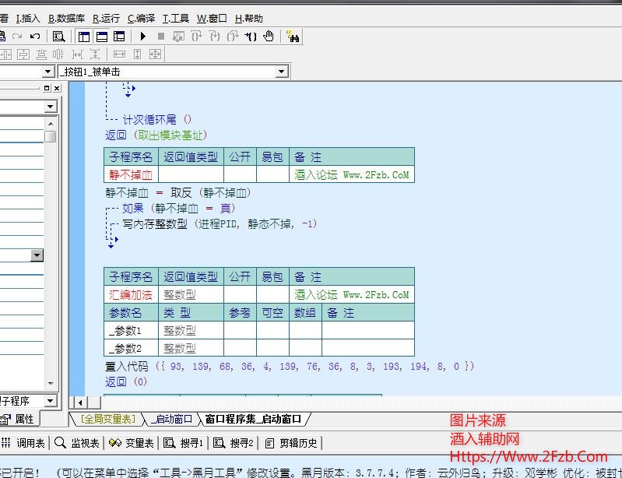The width and height of the screenshot is (622, 478).
Task: Click the undo arrow icon
Action: coord(34,37)
